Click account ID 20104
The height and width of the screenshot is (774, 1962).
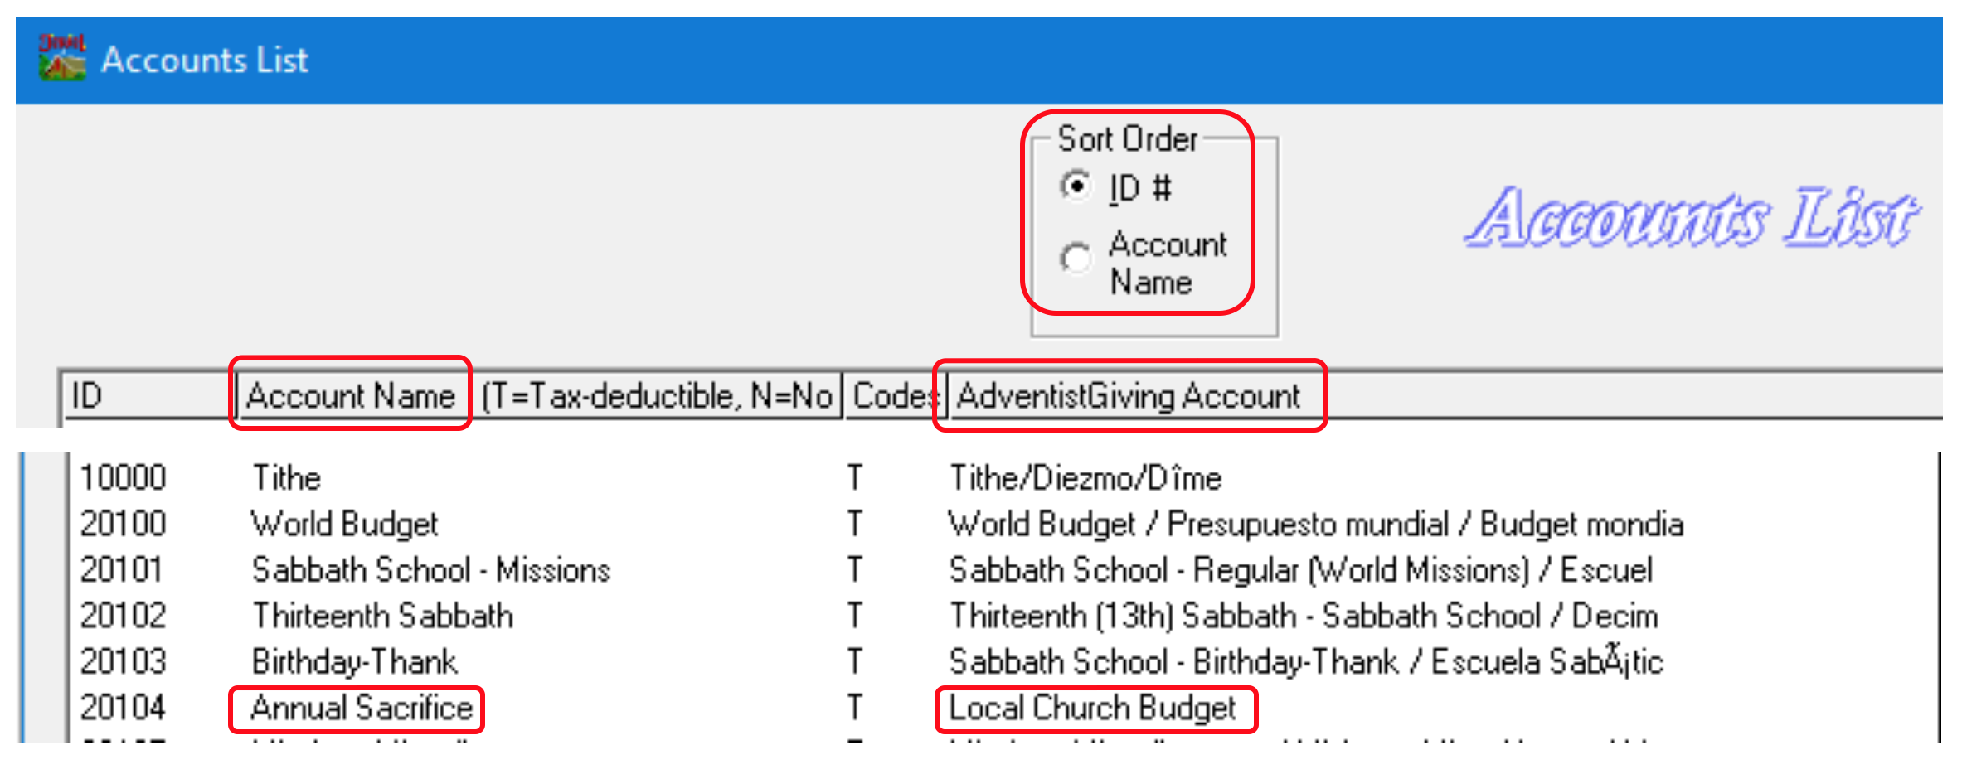123,708
